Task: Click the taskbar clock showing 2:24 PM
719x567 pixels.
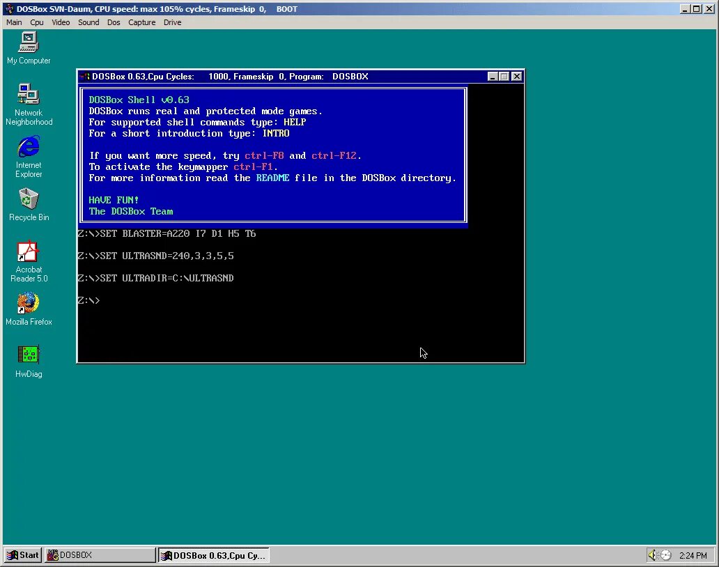Action: 693,556
